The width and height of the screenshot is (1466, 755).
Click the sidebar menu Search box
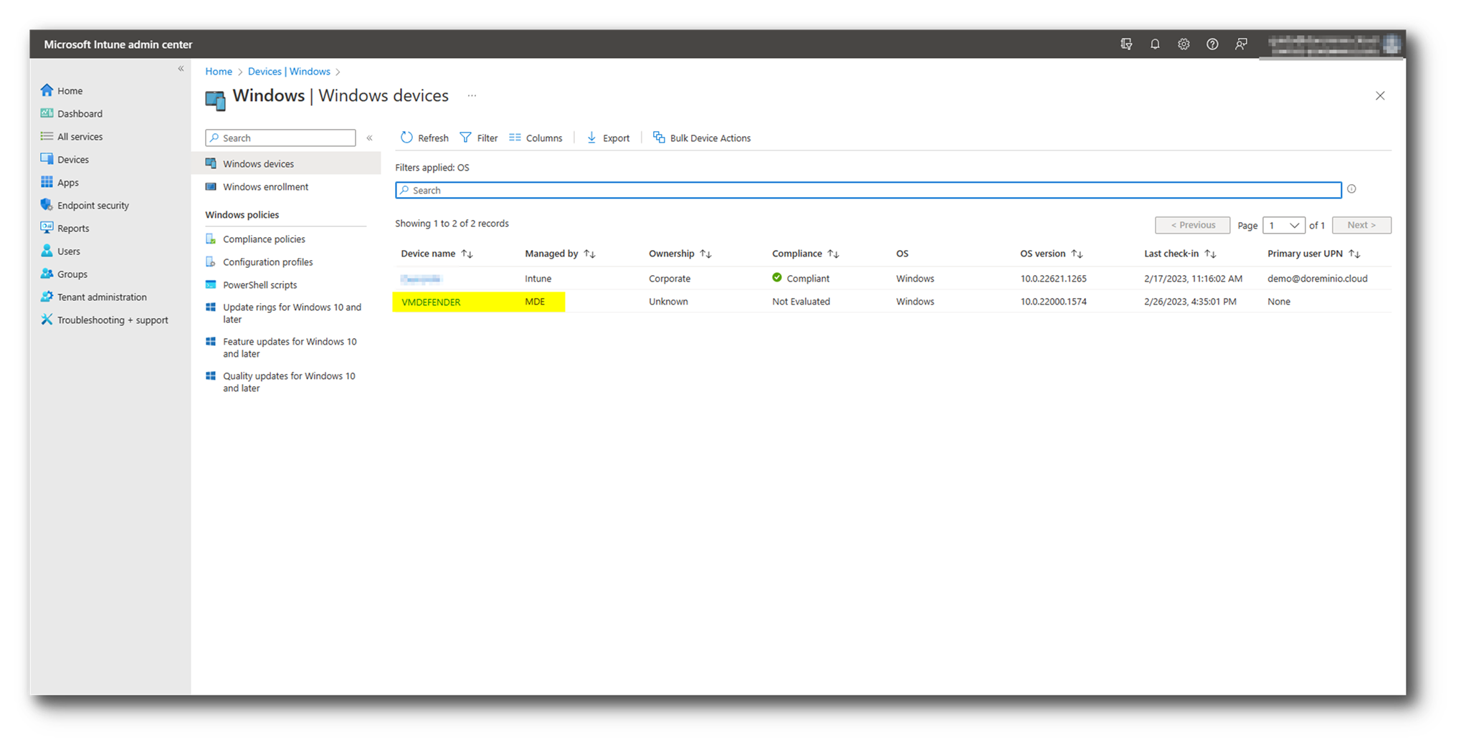(280, 138)
